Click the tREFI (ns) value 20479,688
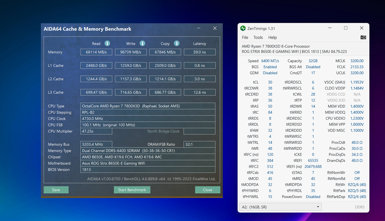The height and width of the screenshot is (221, 385). (x=313, y=167)
